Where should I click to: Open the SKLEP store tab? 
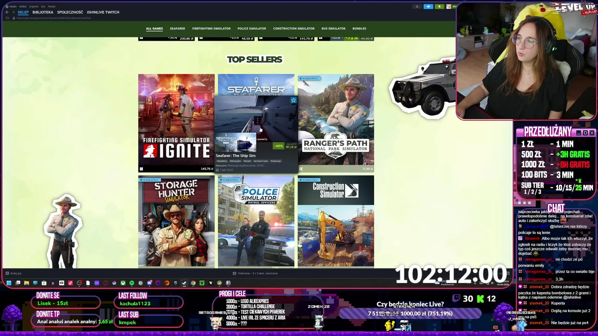(x=23, y=12)
